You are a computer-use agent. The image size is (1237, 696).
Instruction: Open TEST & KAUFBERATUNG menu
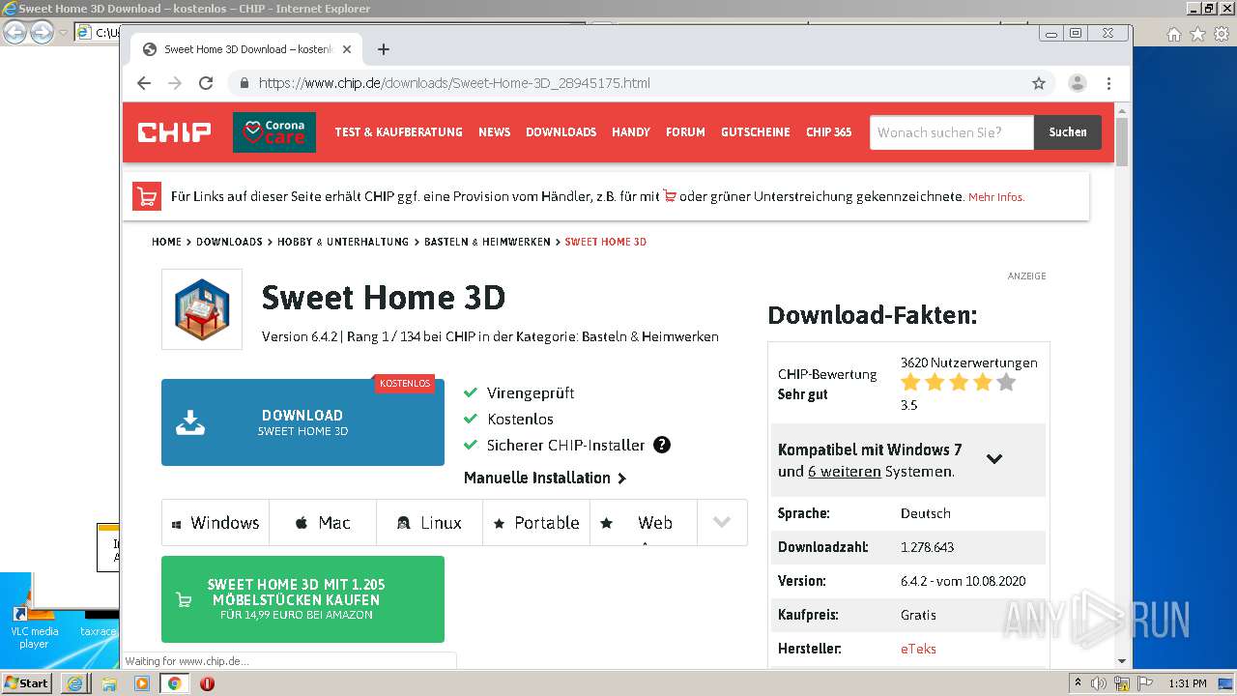398,132
